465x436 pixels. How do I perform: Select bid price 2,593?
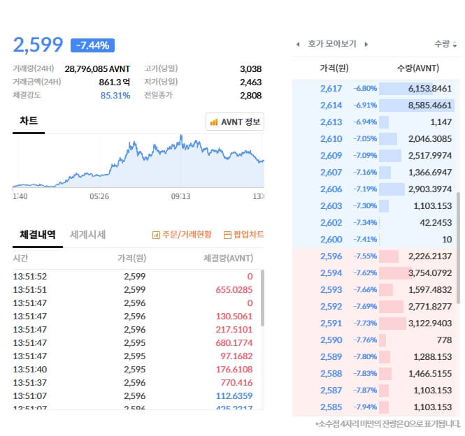coord(331,290)
